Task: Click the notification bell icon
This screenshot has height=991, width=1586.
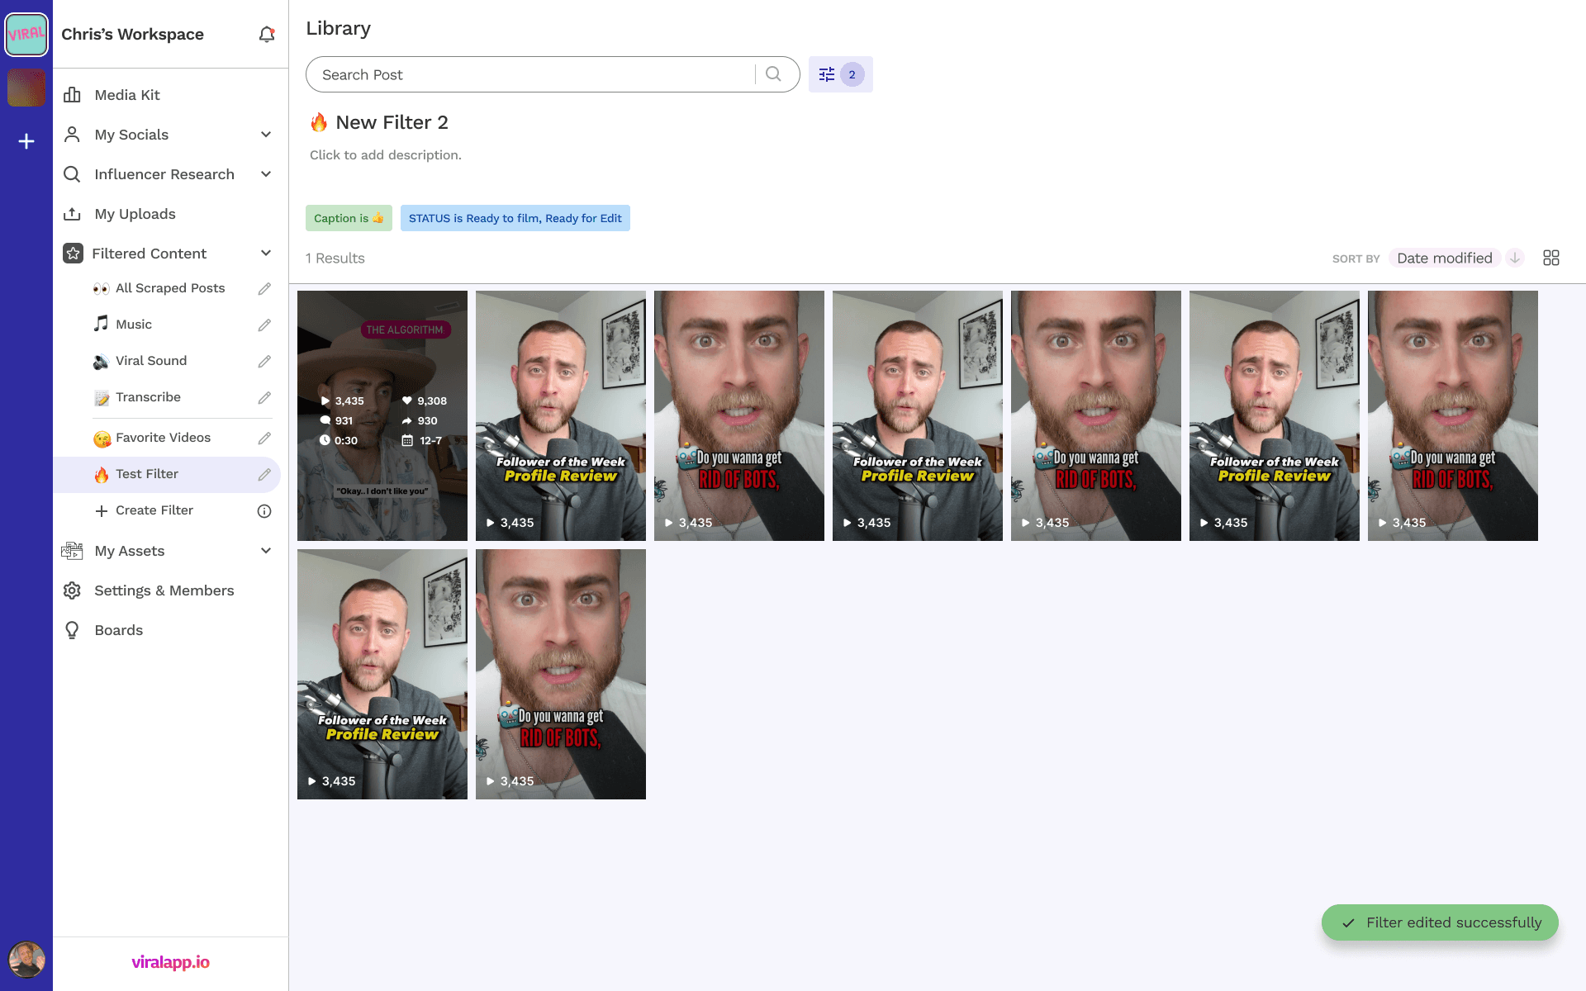Action: [266, 35]
